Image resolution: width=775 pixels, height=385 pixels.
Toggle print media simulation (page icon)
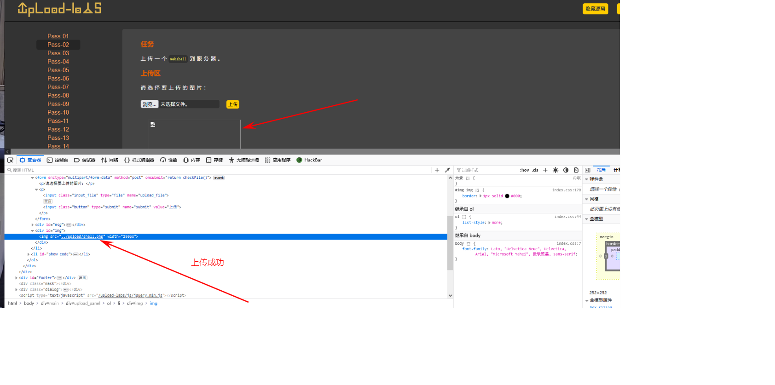click(576, 170)
